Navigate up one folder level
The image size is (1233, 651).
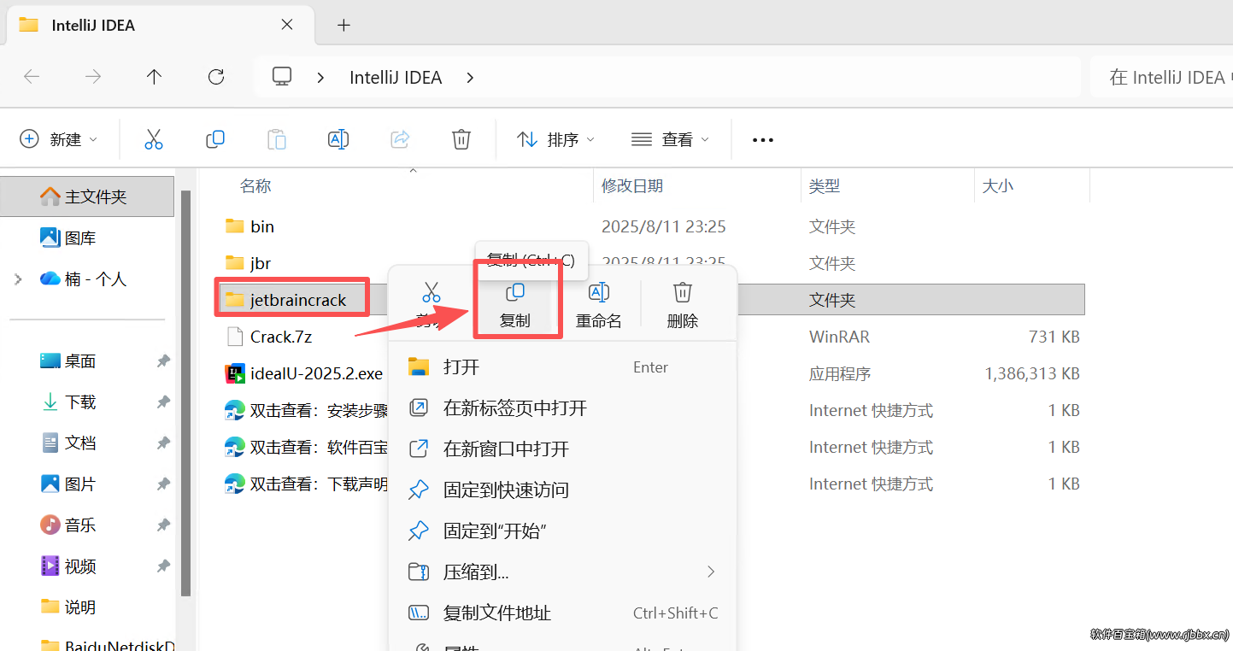pos(154,77)
